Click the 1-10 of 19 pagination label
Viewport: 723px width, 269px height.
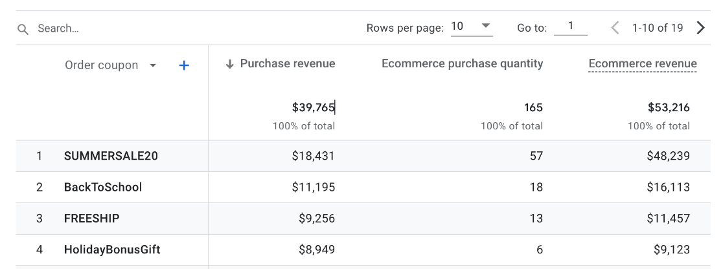pos(658,28)
